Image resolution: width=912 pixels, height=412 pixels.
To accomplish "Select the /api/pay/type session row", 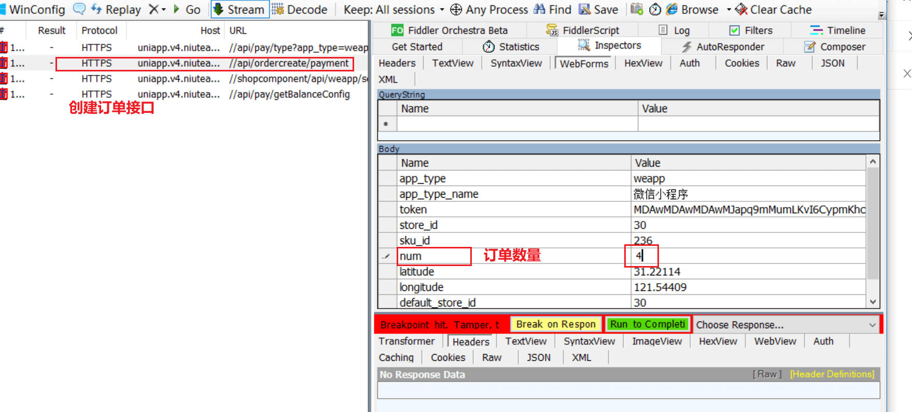I will point(184,48).
